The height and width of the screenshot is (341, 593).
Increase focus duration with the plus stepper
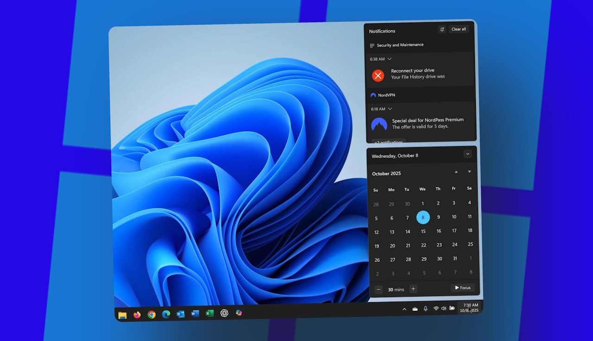413,289
